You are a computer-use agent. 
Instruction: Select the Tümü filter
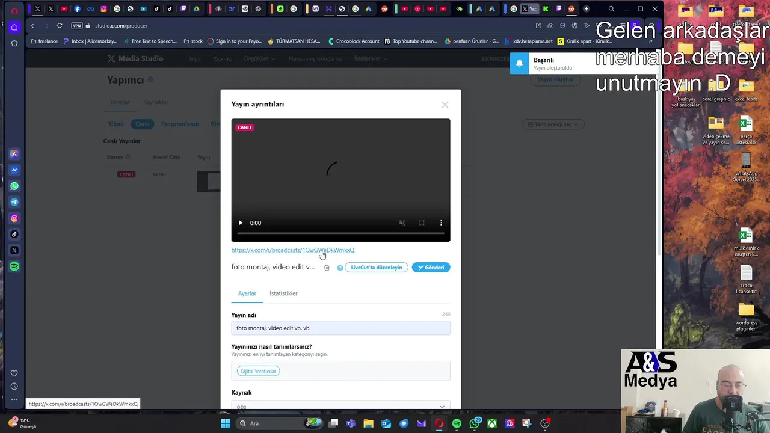tap(115, 124)
